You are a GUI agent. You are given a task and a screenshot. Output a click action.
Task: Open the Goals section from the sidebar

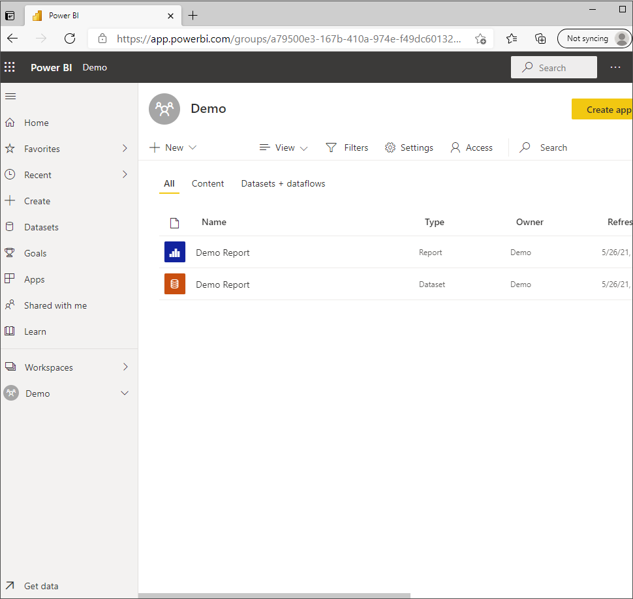[x=10, y=253]
